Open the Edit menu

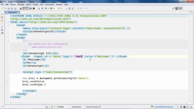point(7,5)
